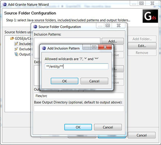Image resolution: width=161 pixels, height=145 pixels.
Task: Click the Eclipse icon of Add Inclusion Pattern dialog
Action: 44,48
